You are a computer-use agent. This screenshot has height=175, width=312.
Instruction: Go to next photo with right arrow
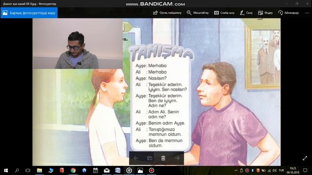tap(177, 158)
